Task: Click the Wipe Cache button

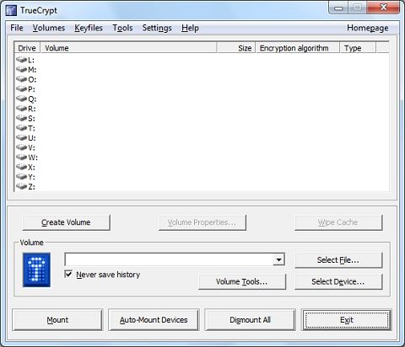Action: tap(338, 222)
